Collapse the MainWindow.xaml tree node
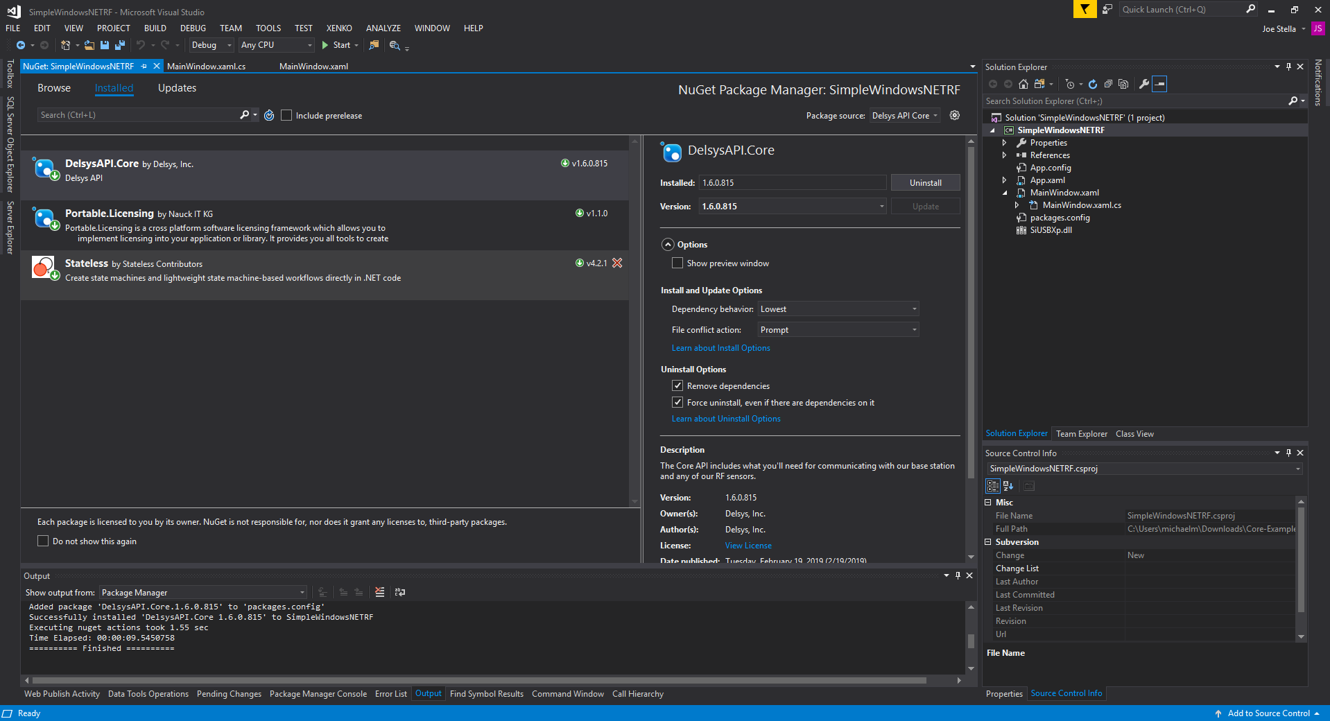 [1004, 192]
